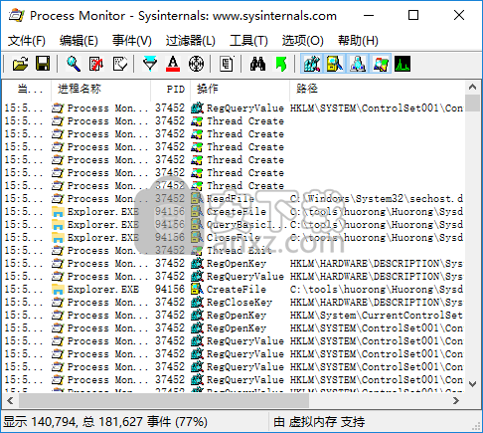Viewport: 483px width, 433px height.
Task: Toggle the Autoscroll toolbar icon
Action: 96,64
